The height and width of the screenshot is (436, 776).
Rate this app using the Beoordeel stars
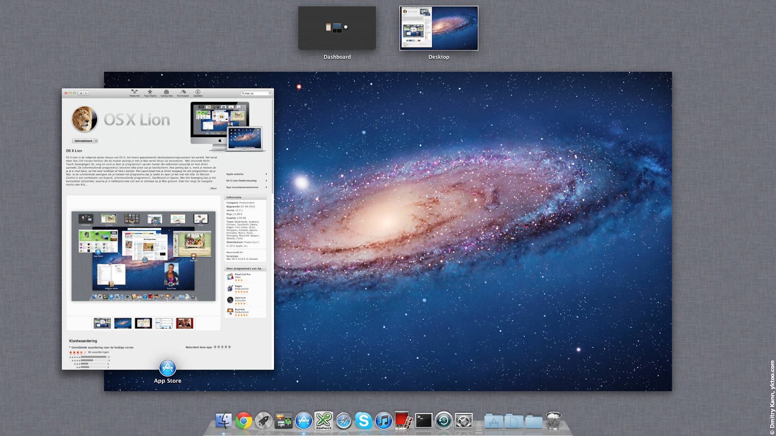[222, 347]
